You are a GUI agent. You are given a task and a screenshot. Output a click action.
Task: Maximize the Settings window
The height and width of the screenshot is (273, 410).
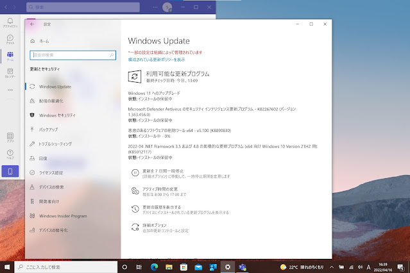coord(311,24)
